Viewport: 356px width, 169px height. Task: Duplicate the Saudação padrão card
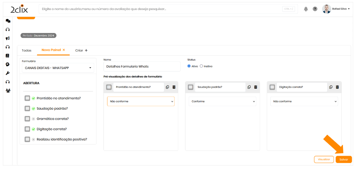pos(249,87)
